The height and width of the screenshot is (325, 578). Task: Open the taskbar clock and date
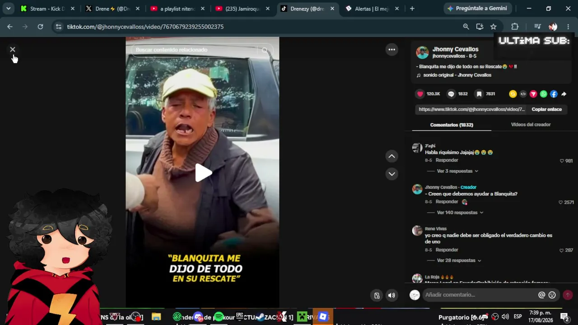point(541,316)
